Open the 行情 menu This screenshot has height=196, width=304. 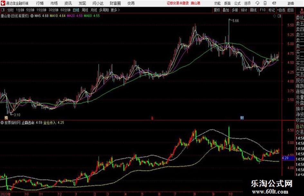tap(40, 3)
